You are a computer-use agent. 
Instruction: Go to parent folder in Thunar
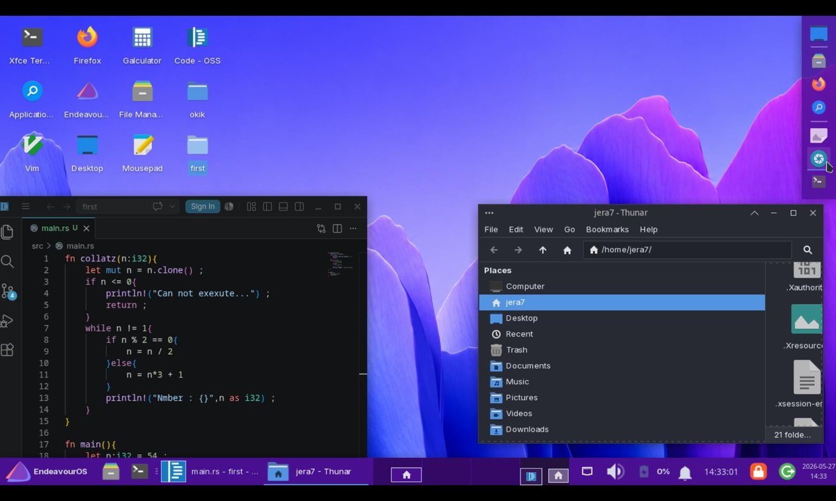click(x=543, y=250)
